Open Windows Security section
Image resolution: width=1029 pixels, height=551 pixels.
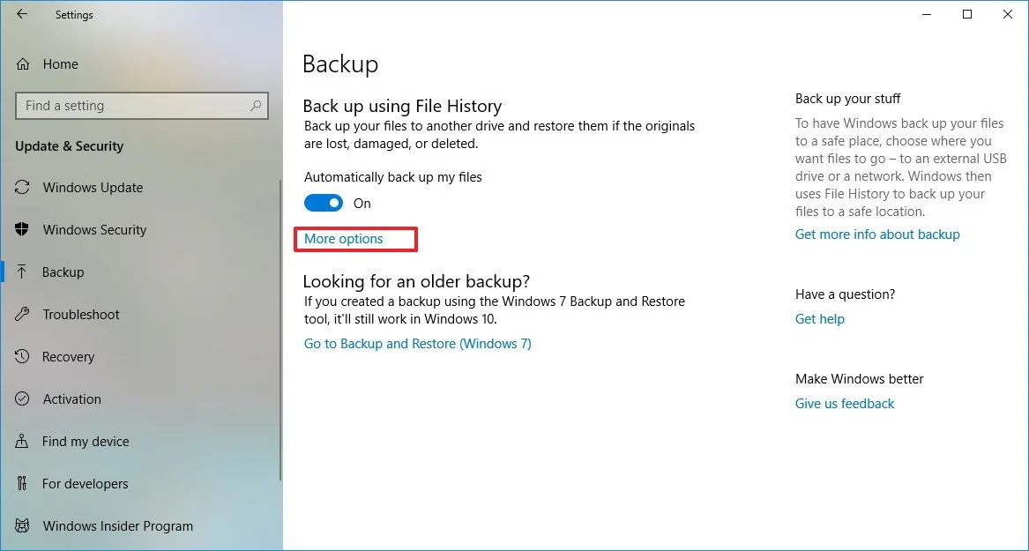tap(94, 229)
